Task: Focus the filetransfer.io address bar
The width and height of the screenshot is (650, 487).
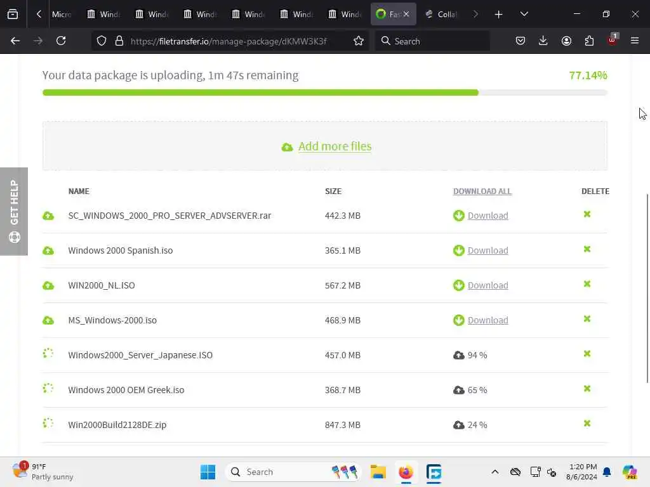Action: point(229,41)
